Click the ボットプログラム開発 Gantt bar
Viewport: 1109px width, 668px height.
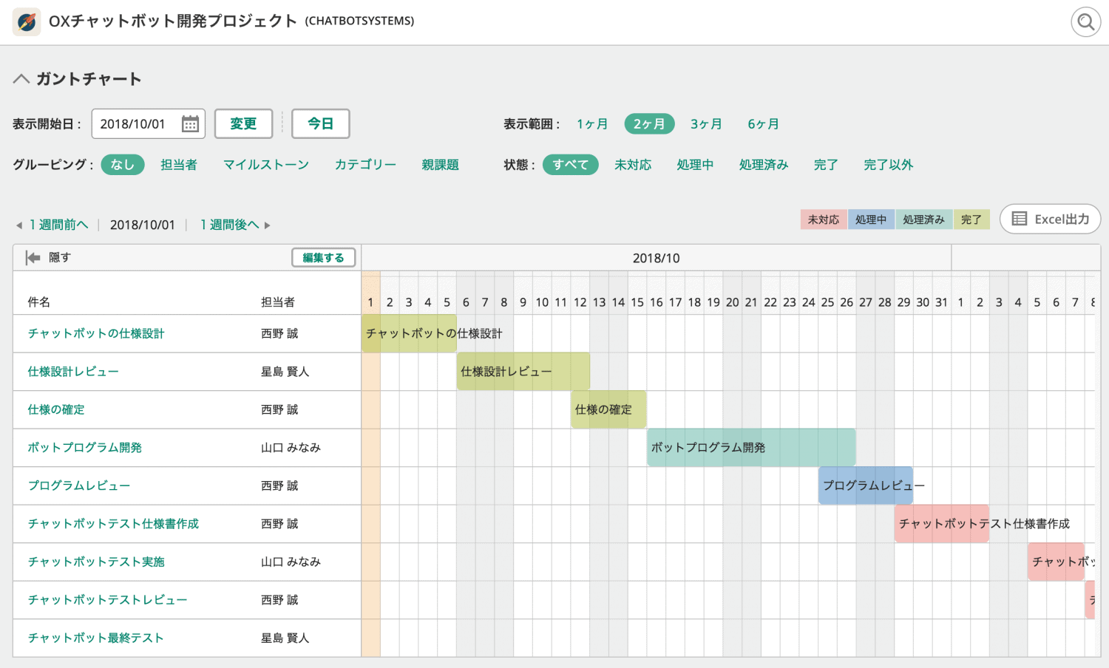(751, 447)
